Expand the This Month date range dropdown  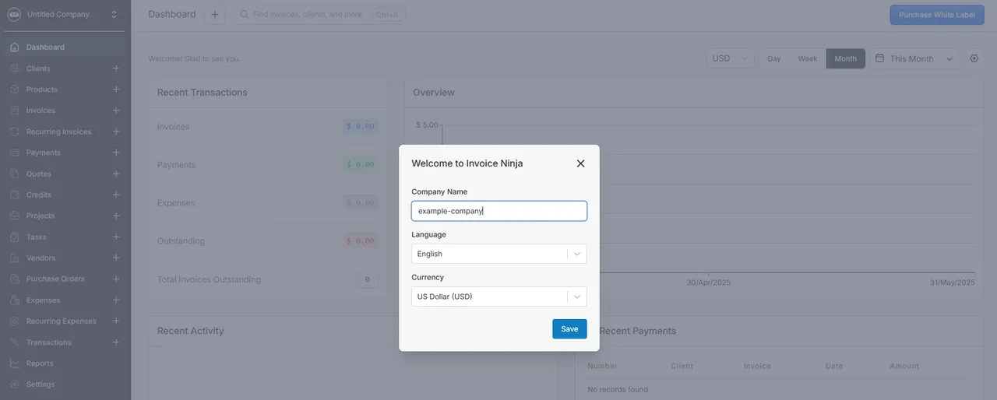click(x=914, y=58)
